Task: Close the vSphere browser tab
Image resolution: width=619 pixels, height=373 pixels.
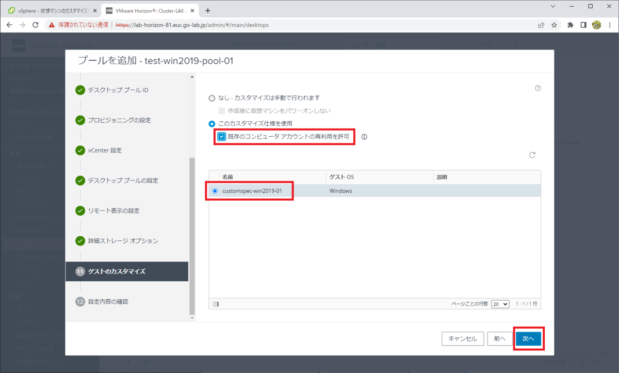Action: tap(94, 10)
